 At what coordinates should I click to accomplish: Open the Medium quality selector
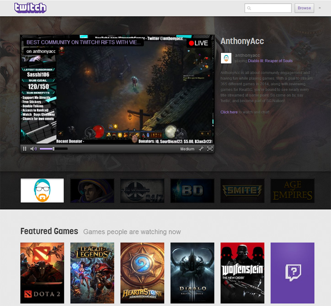pyautogui.click(x=187, y=149)
